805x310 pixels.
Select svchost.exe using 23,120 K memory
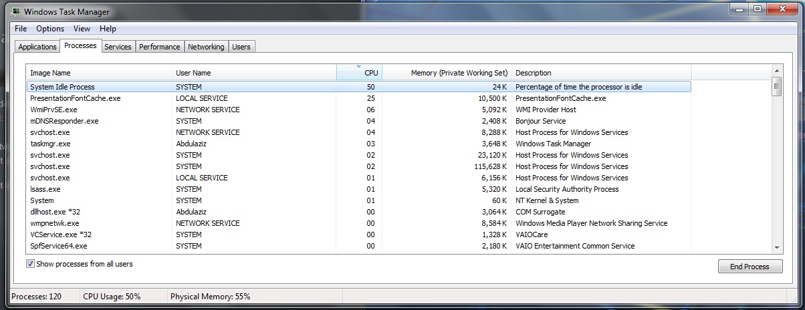click(358, 155)
